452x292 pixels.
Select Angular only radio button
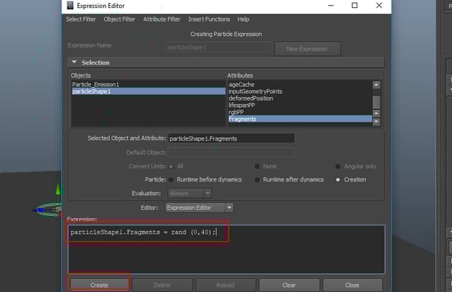pos(338,166)
